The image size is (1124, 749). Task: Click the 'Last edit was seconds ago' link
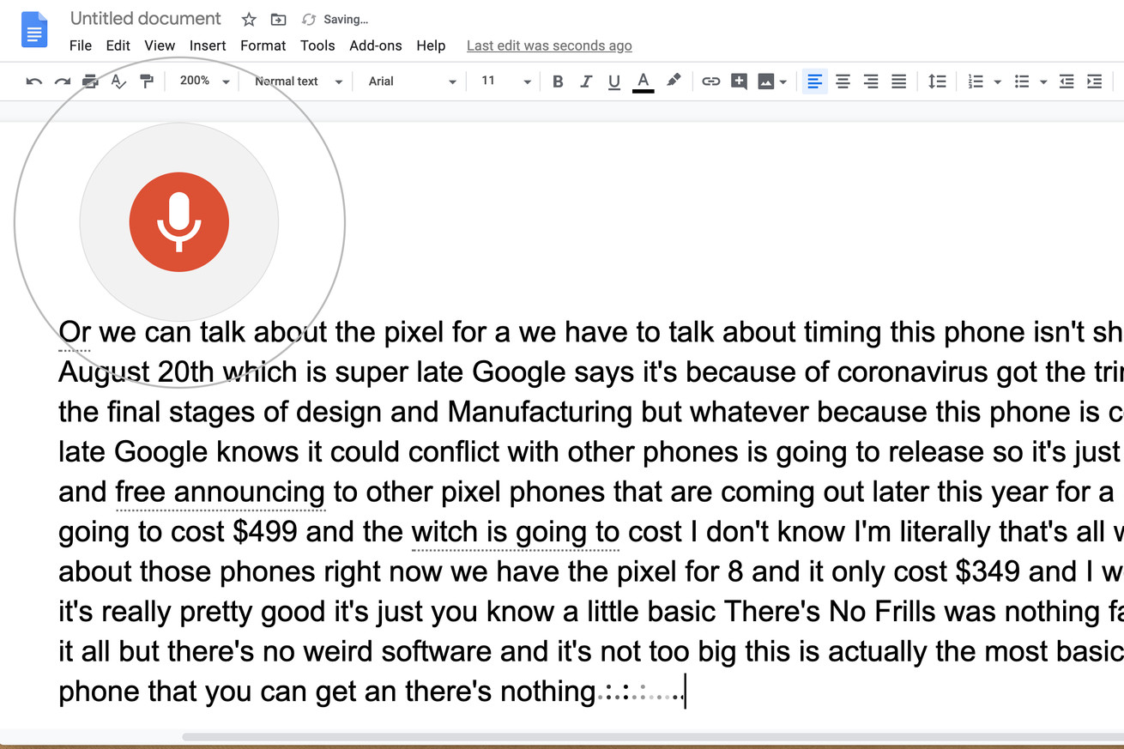tap(549, 45)
